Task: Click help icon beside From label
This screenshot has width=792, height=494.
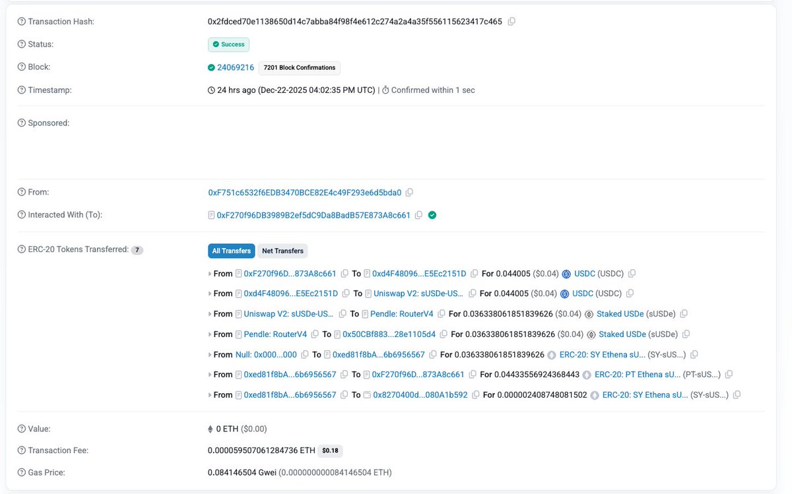Action: click(x=21, y=193)
